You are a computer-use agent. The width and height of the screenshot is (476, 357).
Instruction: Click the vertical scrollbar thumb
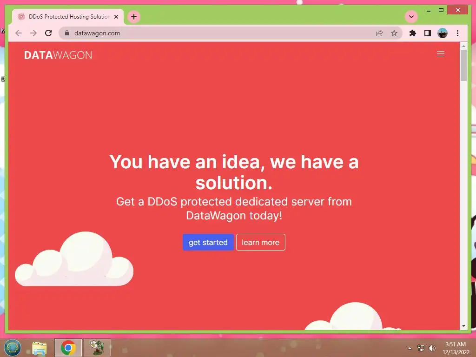(463, 65)
